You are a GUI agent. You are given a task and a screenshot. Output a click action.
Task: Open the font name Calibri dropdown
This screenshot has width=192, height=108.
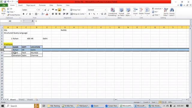[x=37, y=10]
